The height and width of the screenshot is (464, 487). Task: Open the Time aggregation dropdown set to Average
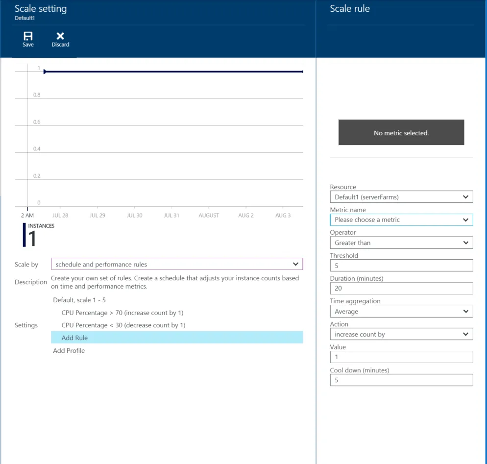pyautogui.click(x=401, y=311)
